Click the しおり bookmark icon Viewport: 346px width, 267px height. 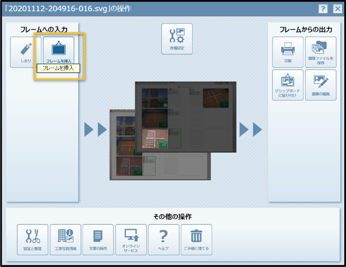25,52
